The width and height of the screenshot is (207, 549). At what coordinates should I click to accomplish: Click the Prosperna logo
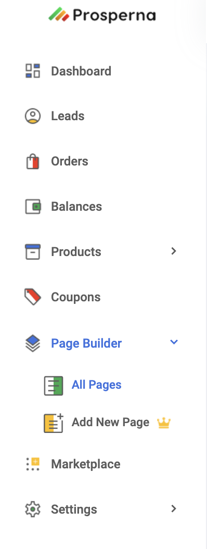102,15
